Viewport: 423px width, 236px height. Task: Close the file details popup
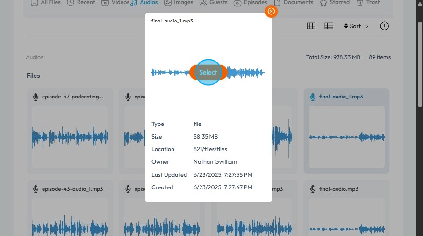271,11
